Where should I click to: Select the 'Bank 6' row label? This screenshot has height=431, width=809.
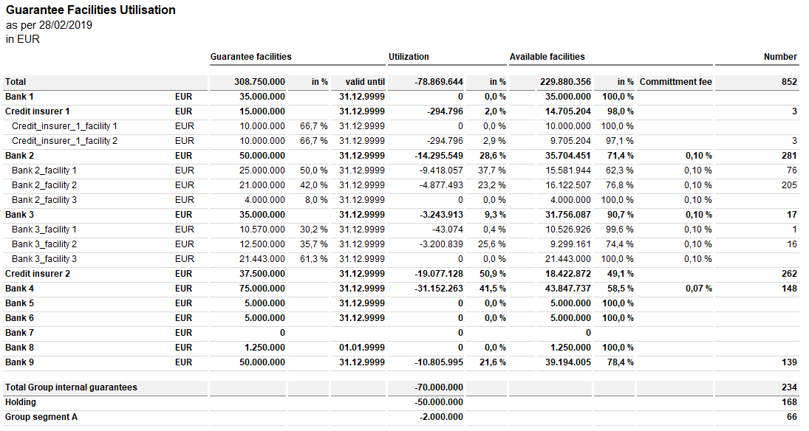19,318
